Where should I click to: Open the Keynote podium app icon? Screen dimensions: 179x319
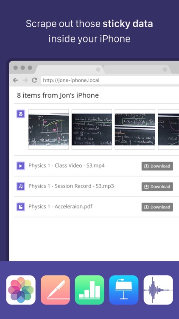[x=124, y=290]
